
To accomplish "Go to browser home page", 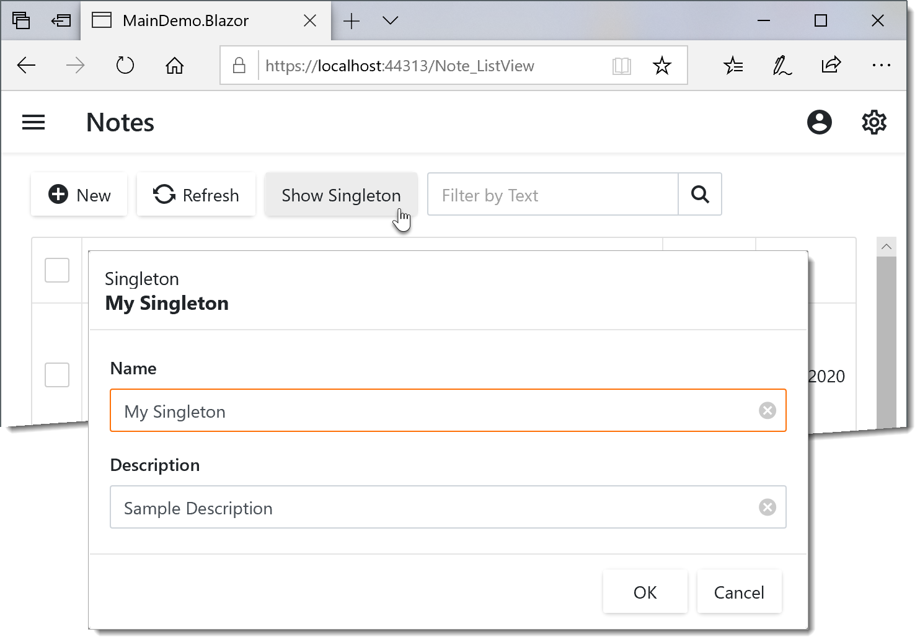I will pyautogui.click(x=175, y=65).
